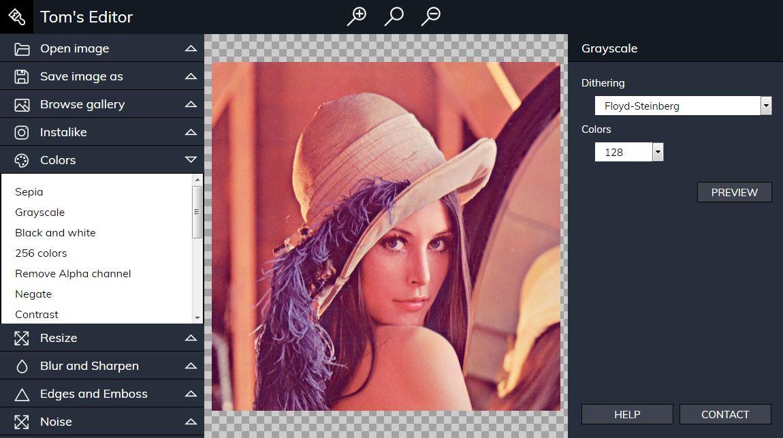Expand the Resize section arrow
783x438 pixels.
(x=191, y=338)
